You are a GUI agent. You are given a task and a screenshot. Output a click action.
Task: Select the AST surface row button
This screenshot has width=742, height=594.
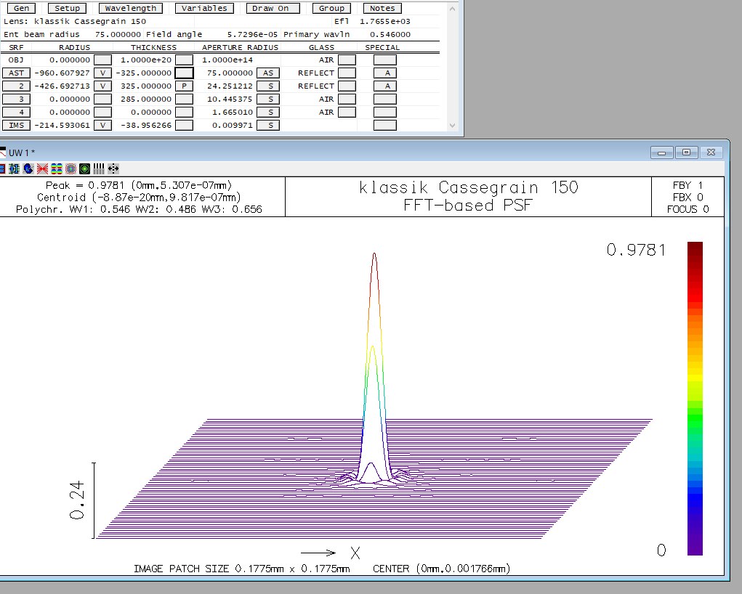[x=16, y=73]
